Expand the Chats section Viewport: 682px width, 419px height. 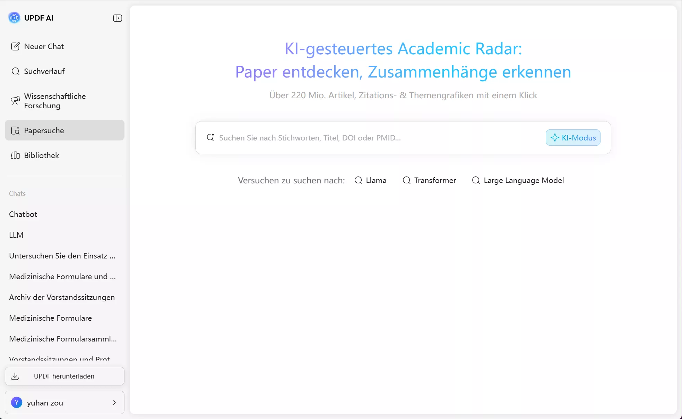tap(17, 193)
